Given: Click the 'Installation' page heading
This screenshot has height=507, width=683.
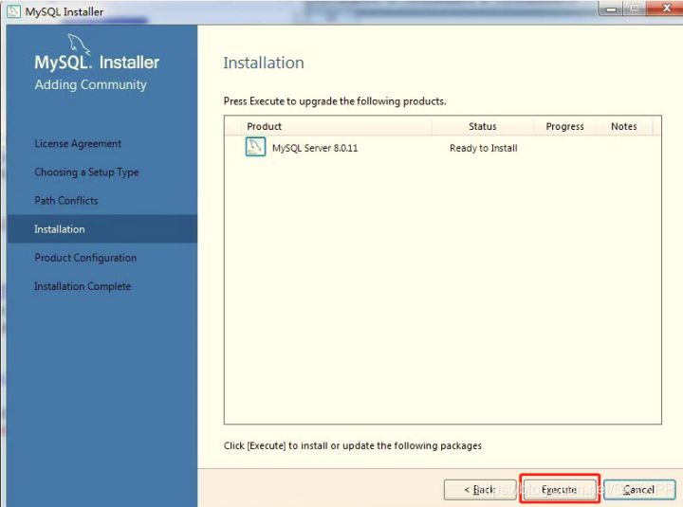Looking at the screenshot, I should tap(264, 63).
